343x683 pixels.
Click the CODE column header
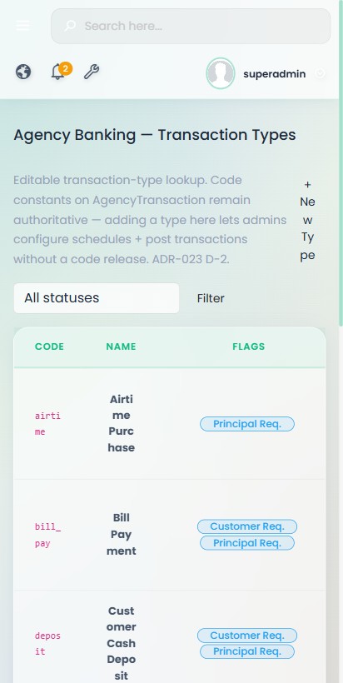(50, 346)
